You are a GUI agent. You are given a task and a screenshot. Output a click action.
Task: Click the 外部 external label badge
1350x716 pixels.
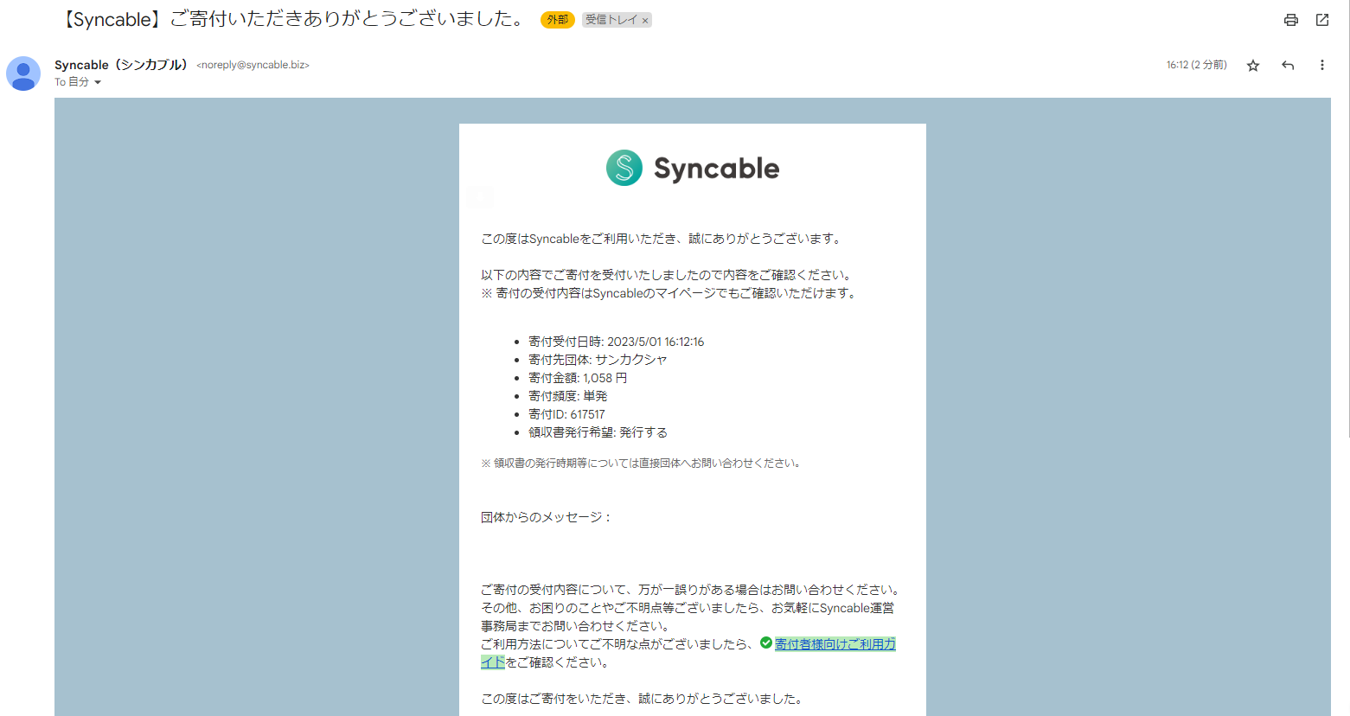pos(557,20)
